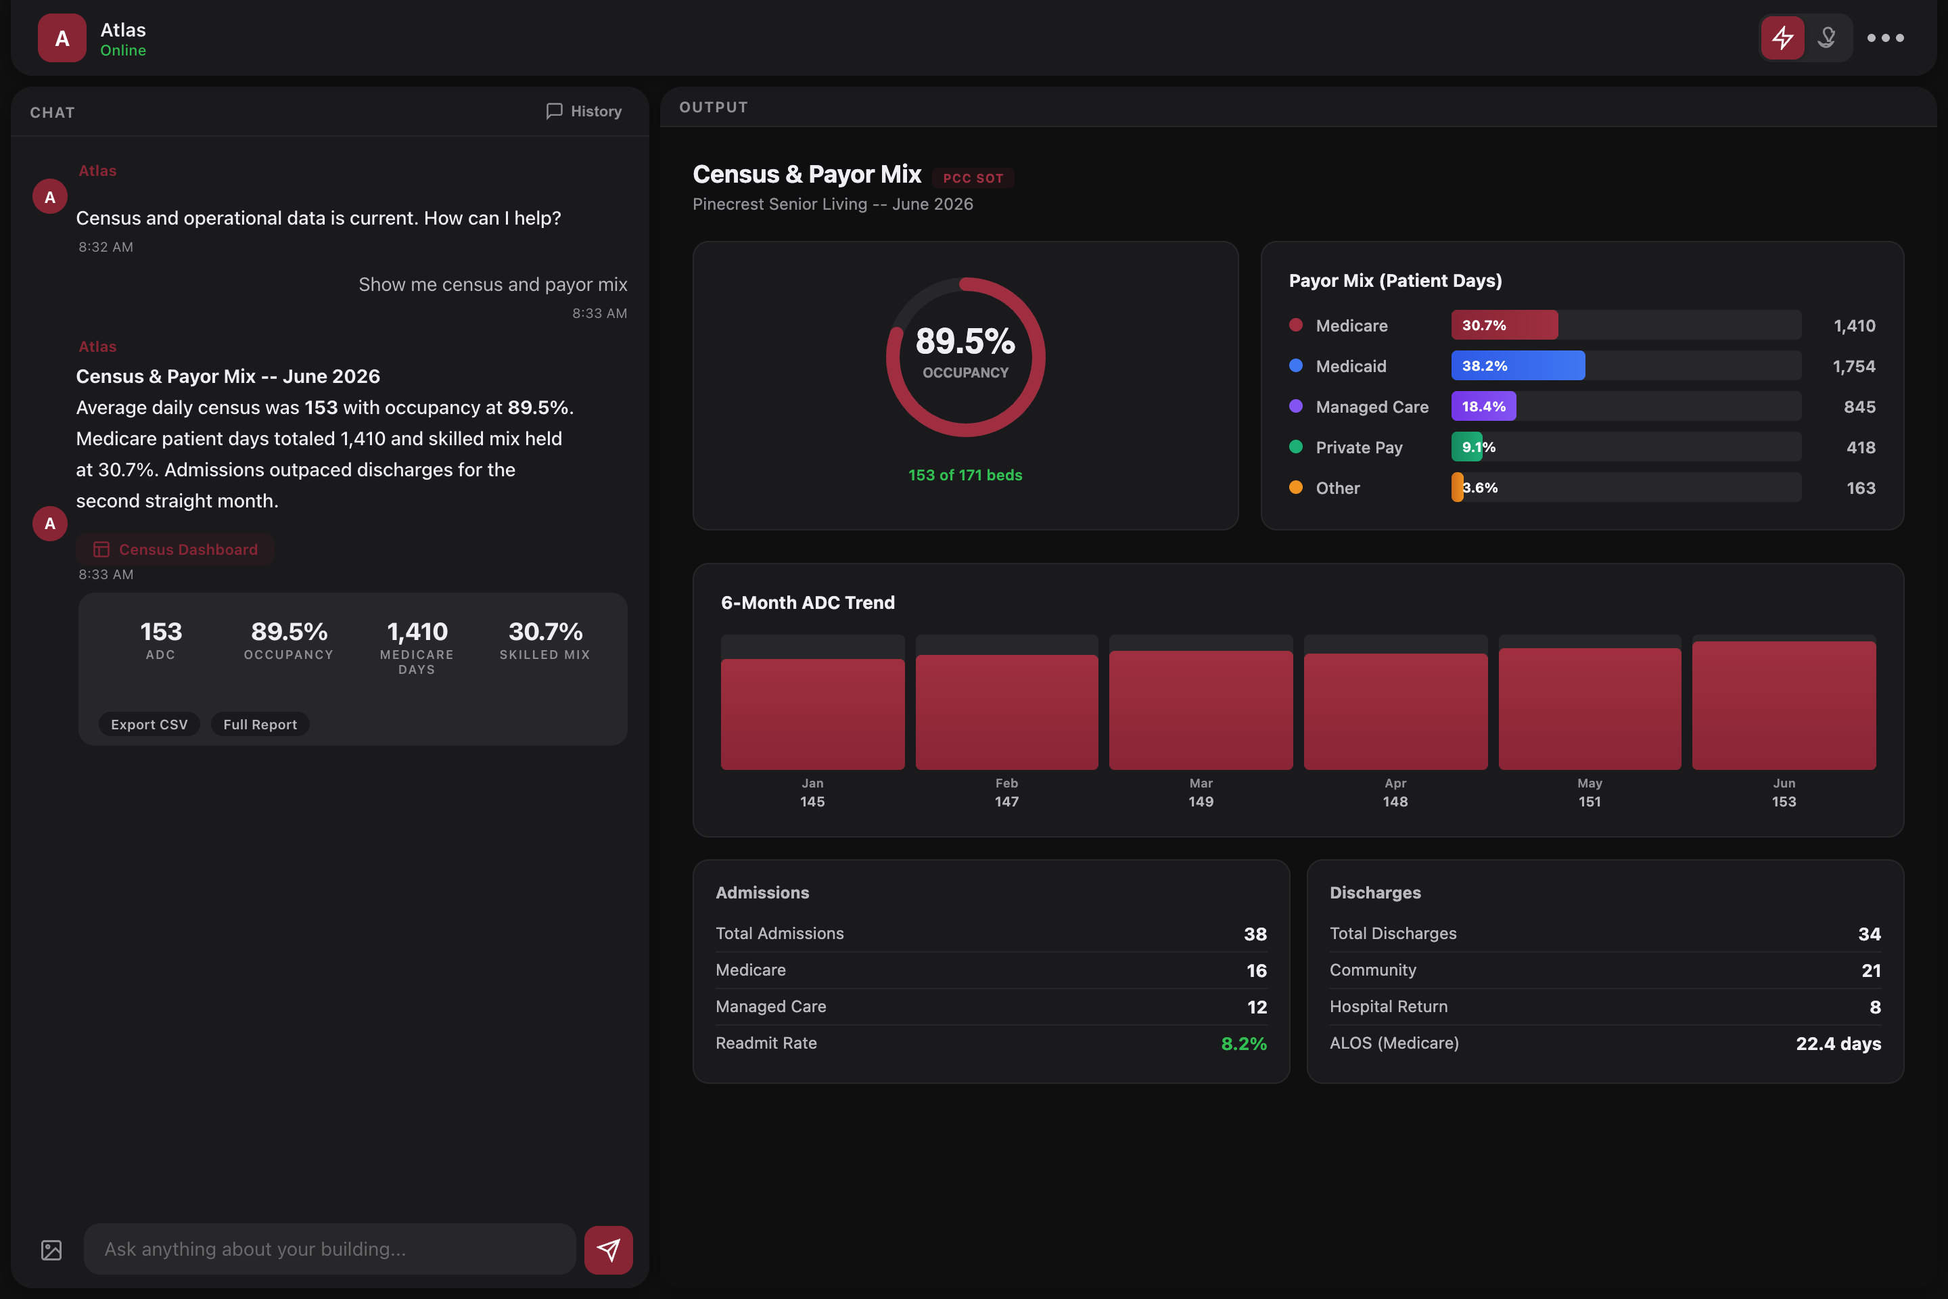1948x1299 pixels.
Task: Click the Census Dashboard layout icon
Action: pyautogui.click(x=102, y=549)
